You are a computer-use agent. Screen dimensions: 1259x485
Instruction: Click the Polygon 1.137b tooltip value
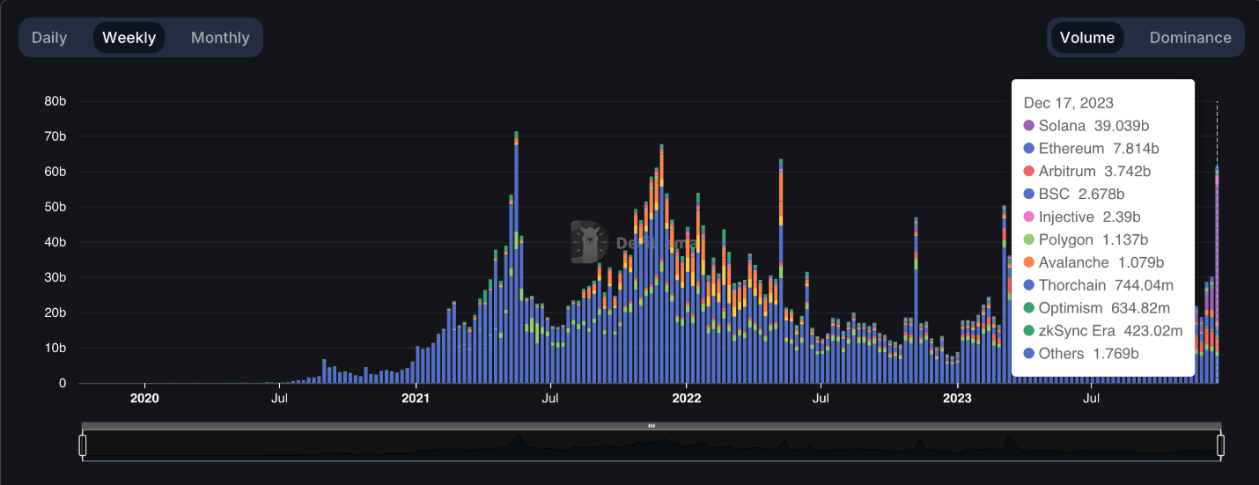(1124, 240)
